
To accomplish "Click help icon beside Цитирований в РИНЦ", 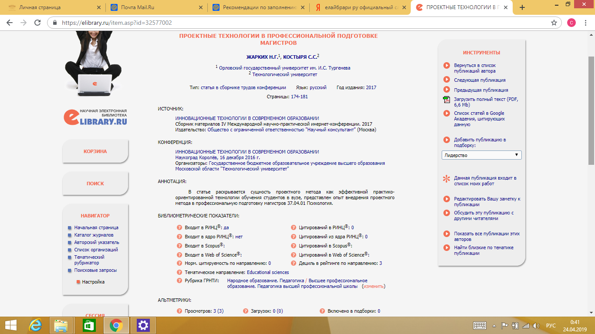I will click(294, 227).
